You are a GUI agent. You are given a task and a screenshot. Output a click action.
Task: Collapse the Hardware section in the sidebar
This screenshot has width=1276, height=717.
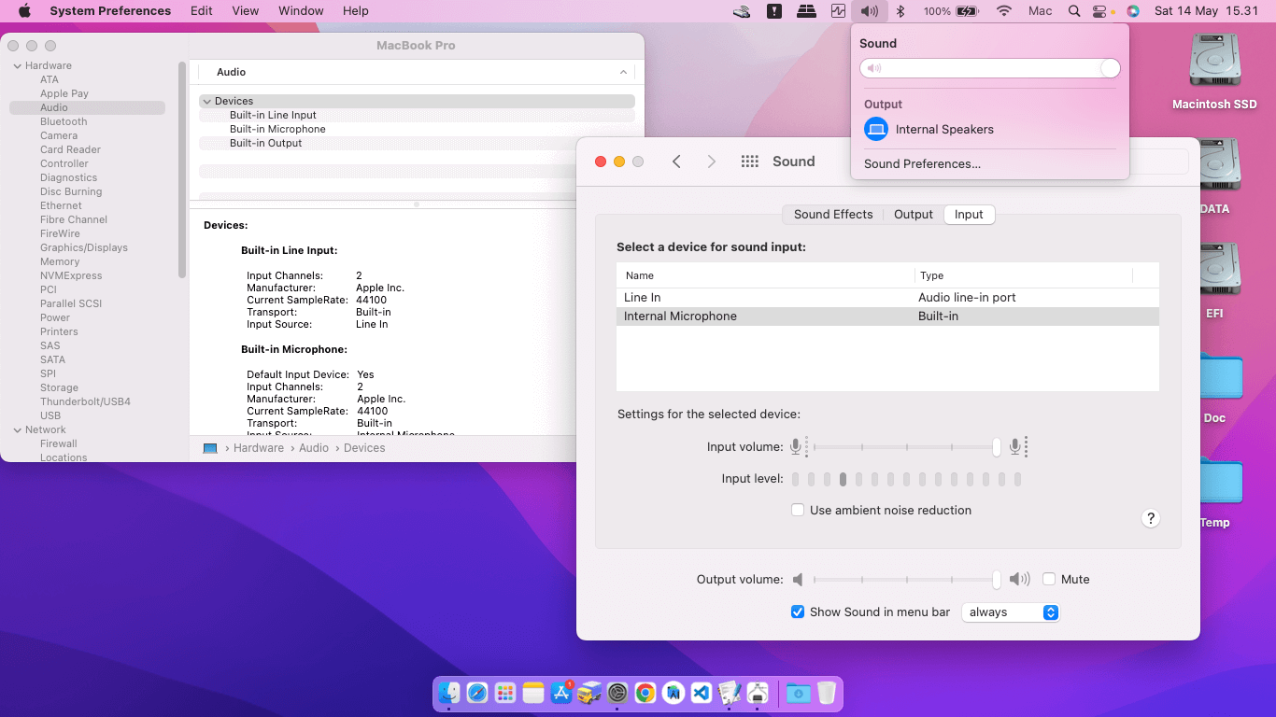pos(18,65)
